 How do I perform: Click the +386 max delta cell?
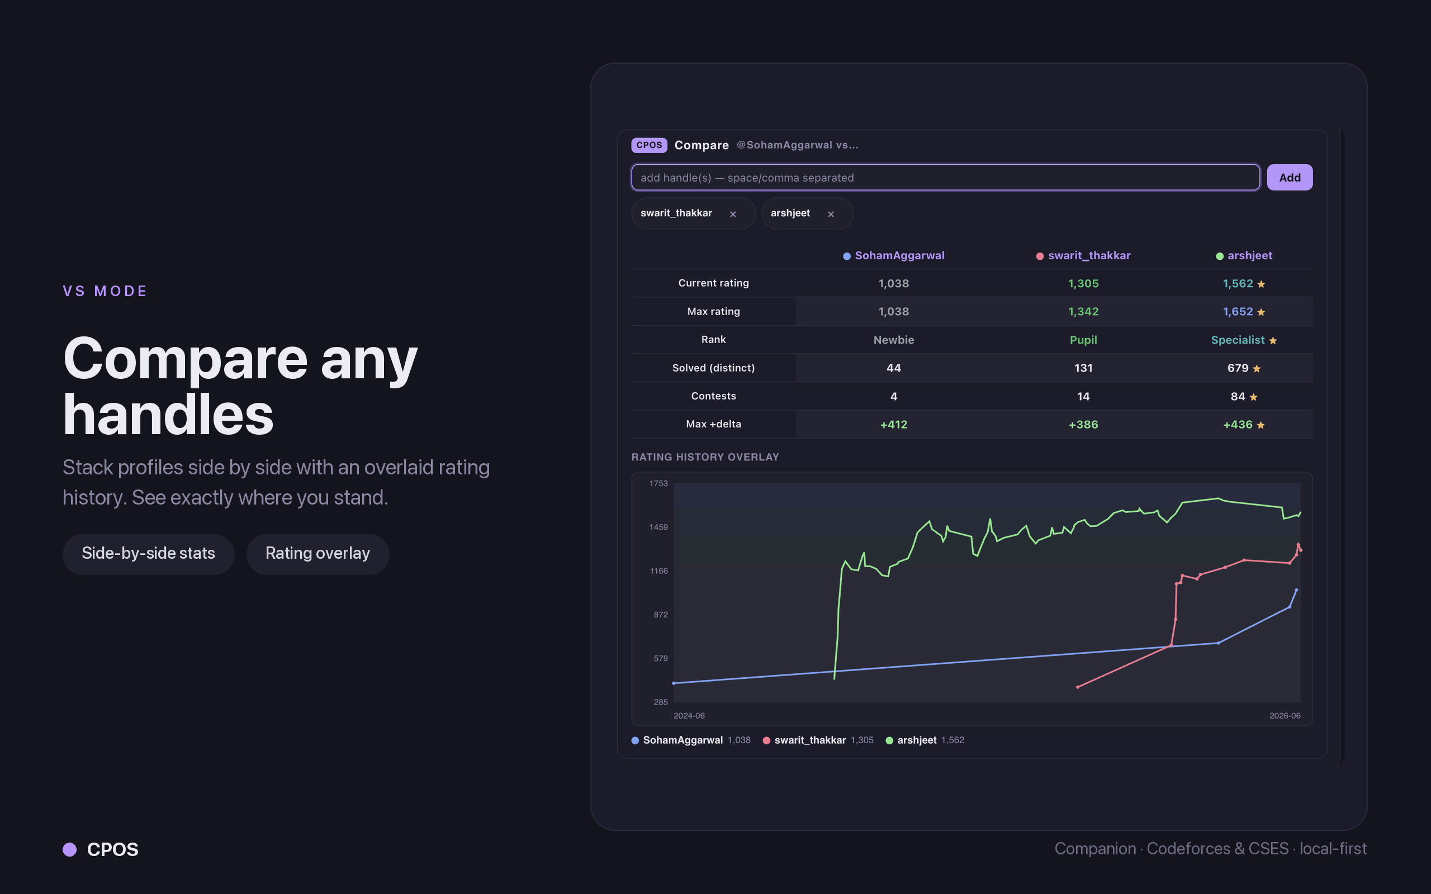[1083, 425]
